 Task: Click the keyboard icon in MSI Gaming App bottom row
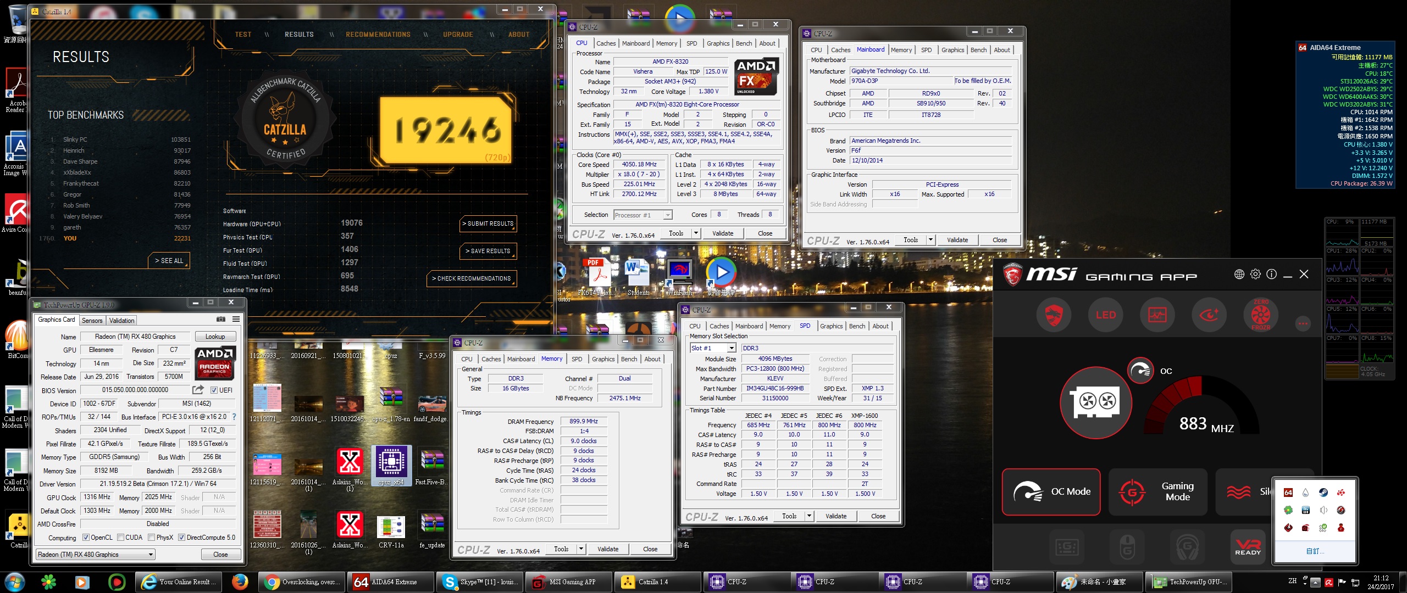point(1067,547)
